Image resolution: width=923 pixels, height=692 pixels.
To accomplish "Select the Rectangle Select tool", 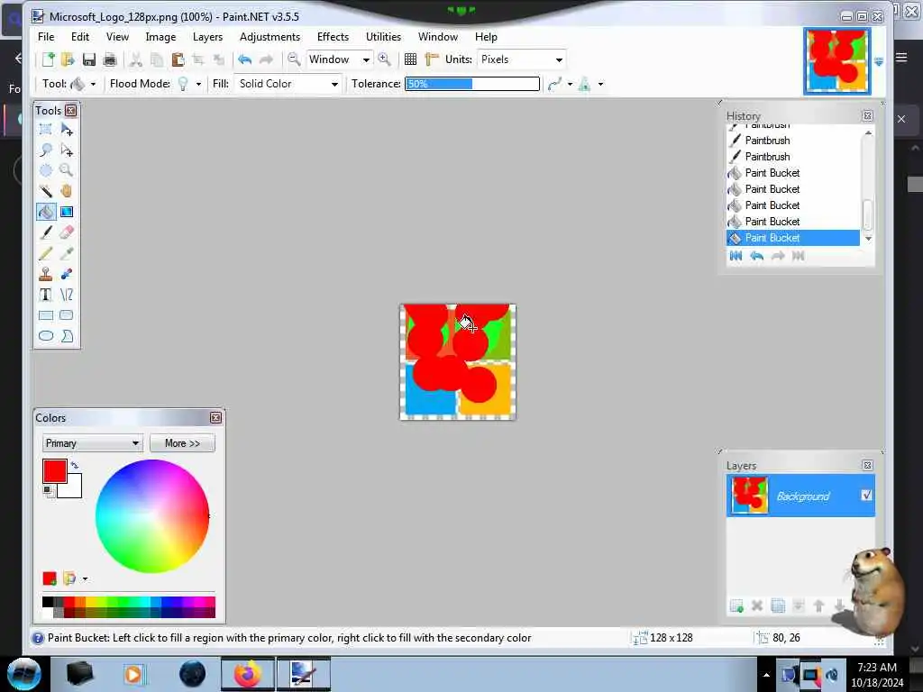I will (45, 129).
